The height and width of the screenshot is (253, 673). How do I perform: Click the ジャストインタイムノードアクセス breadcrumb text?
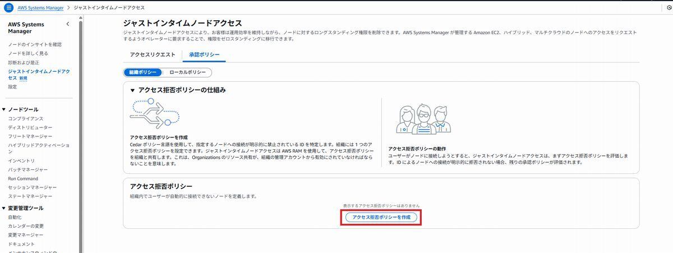(109, 8)
